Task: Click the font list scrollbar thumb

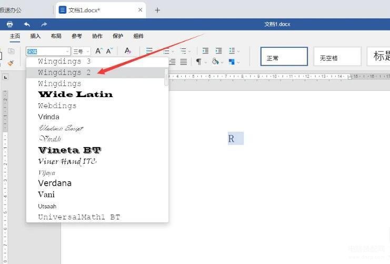Action: [166, 77]
